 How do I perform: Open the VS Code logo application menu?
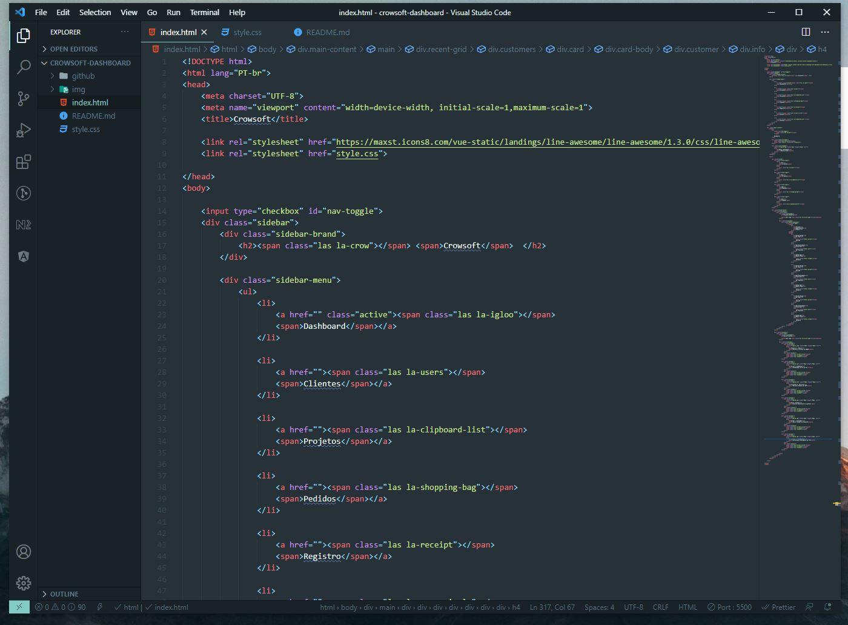[x=20, y=12]
